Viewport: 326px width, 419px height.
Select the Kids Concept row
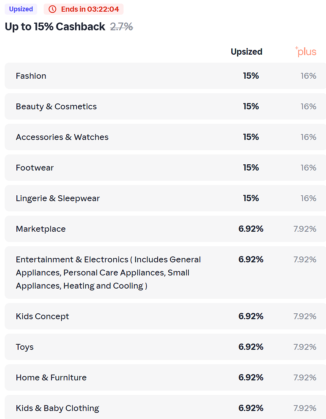click(x=165, y=316)
